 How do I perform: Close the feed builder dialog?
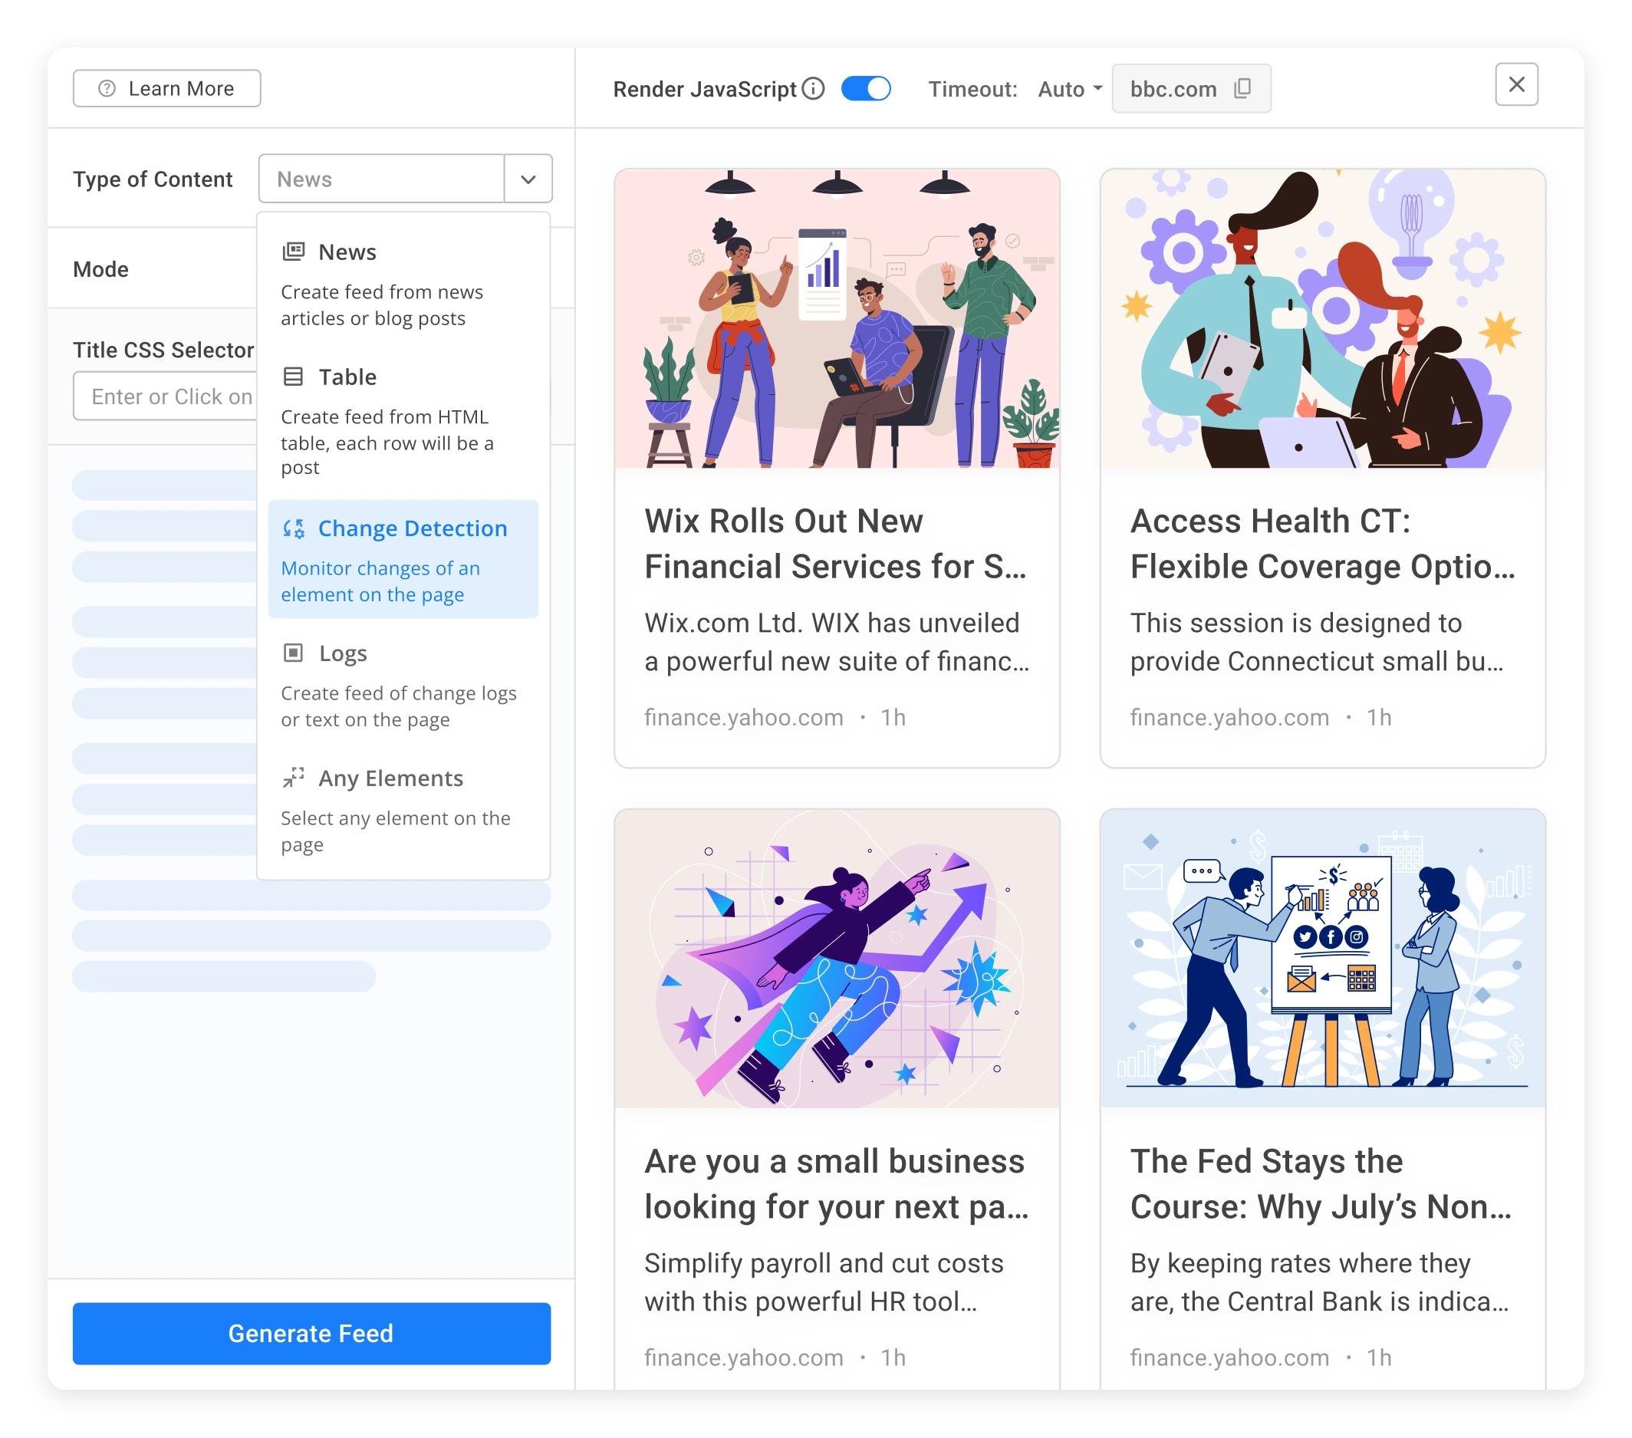tap(1515, 84)
